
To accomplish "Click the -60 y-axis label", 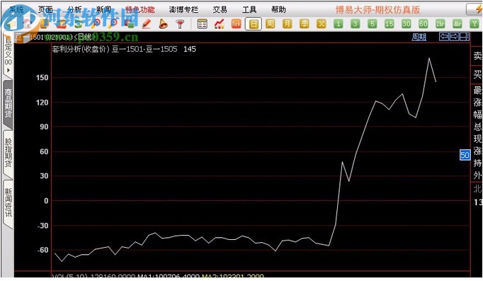I will (x=42, y=250).
